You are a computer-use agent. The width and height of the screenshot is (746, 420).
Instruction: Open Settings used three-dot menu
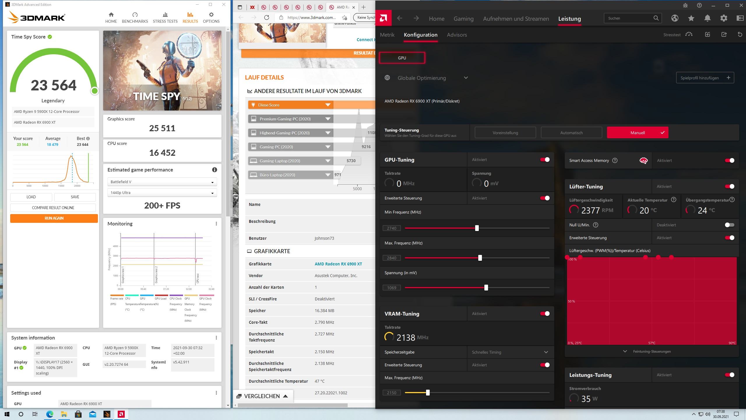(x=216, y=393)
